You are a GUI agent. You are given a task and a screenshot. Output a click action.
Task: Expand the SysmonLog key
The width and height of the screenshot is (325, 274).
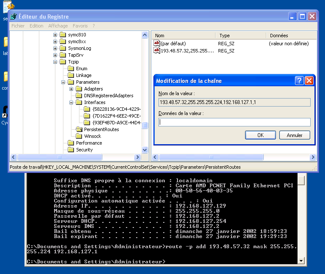(55, 48)
